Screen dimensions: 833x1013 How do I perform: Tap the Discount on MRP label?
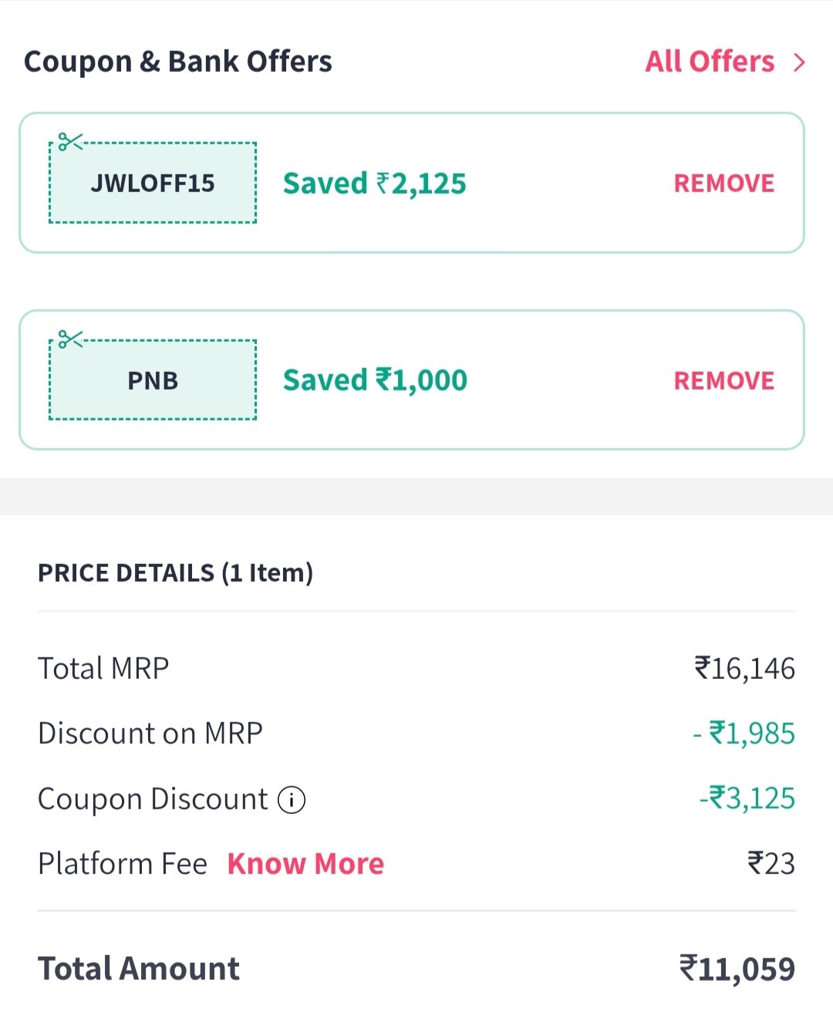150,733
